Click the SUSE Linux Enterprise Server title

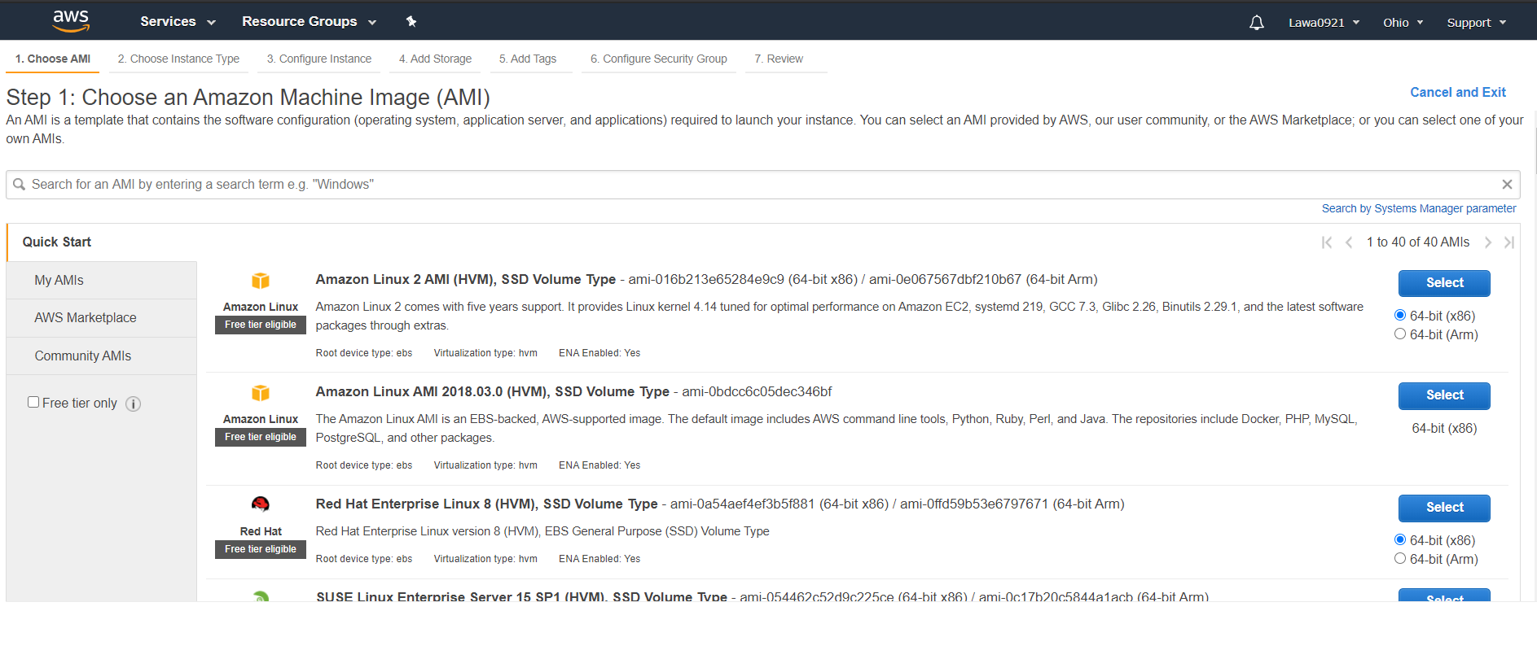(521, 596)
